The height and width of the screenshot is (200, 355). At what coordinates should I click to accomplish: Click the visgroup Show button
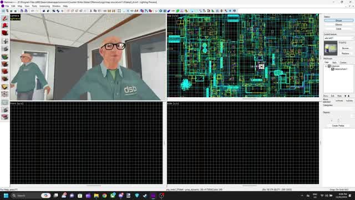[x=326, y=96]
